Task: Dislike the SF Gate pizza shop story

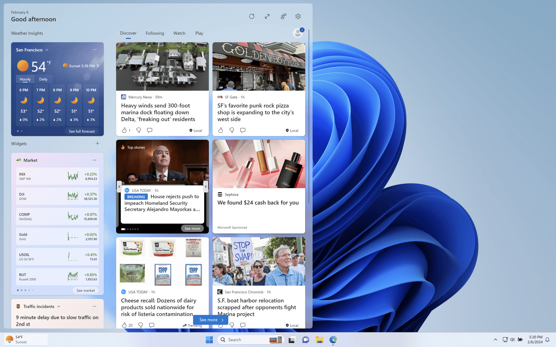Action: pyautogui.click(x=232, y=130)
